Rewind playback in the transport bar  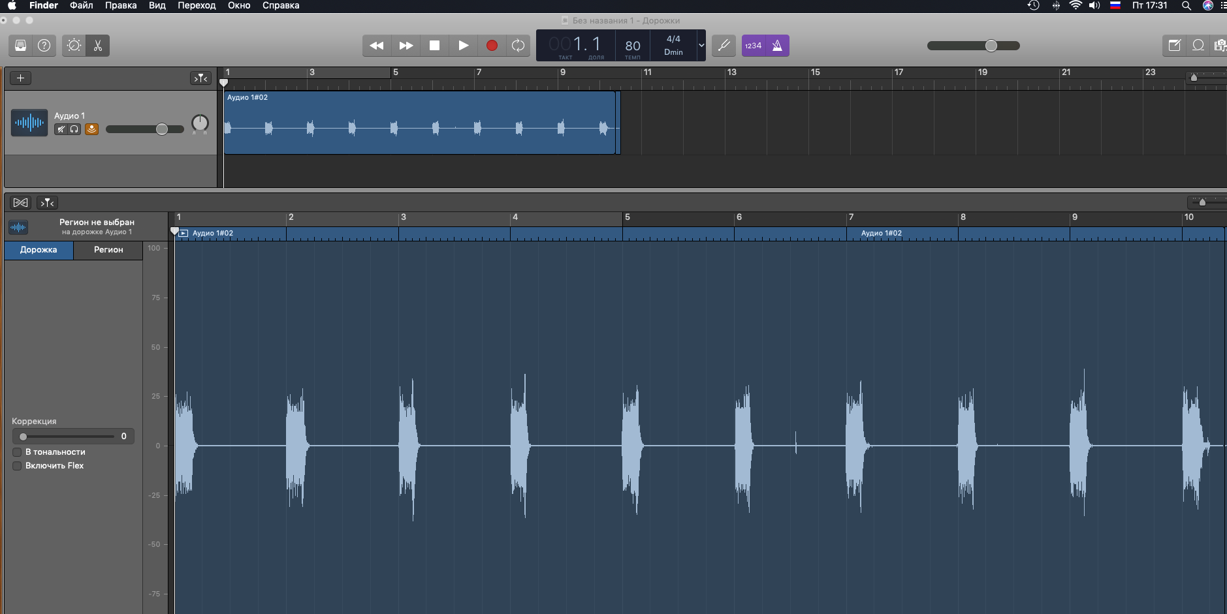pyautogui.click(x=377, y=46)
